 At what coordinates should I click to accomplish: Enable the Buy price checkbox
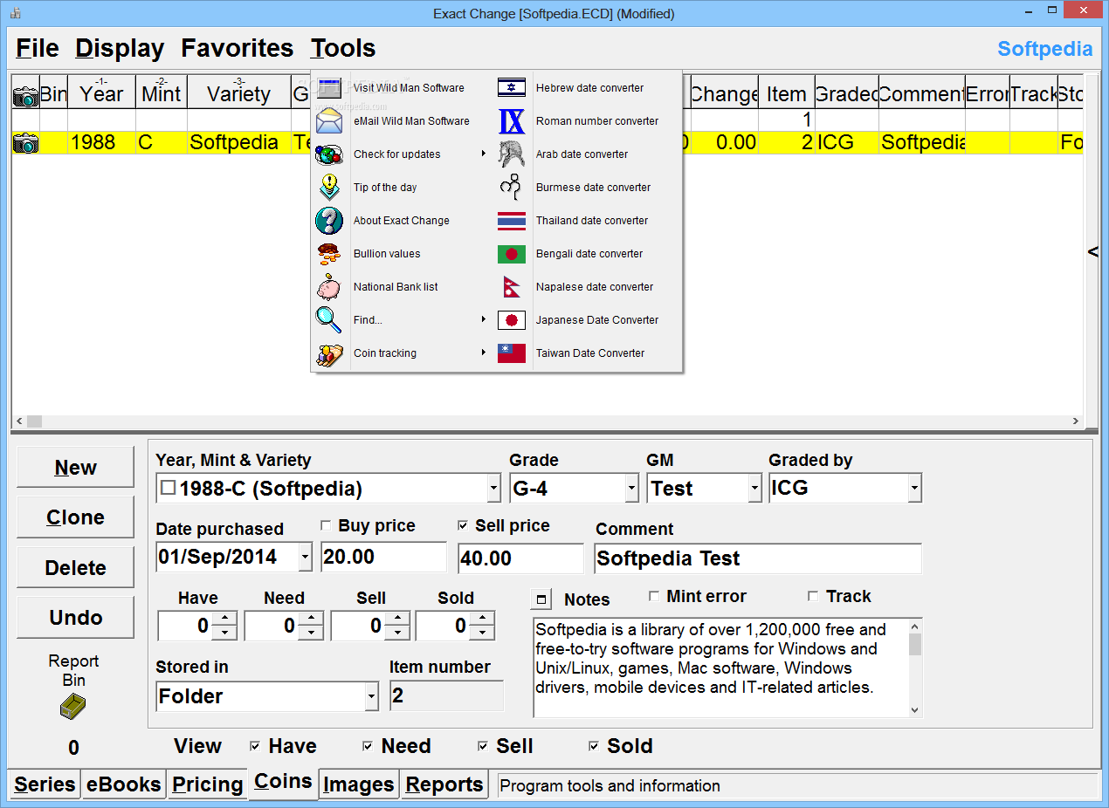point(326,525)
